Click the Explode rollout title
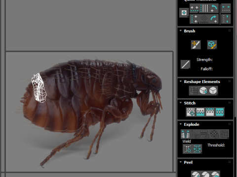 tap(192, 124)
